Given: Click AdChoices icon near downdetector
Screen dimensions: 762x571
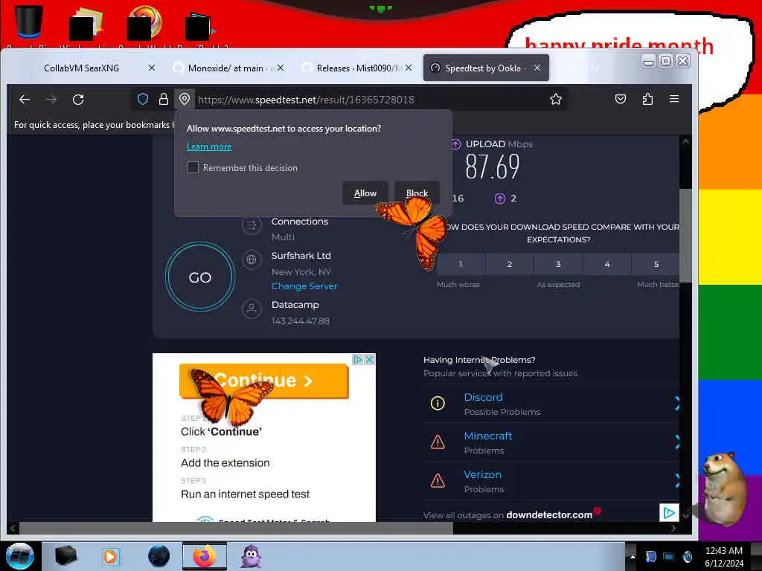Looking at the screenshot, I should (669, 513).
